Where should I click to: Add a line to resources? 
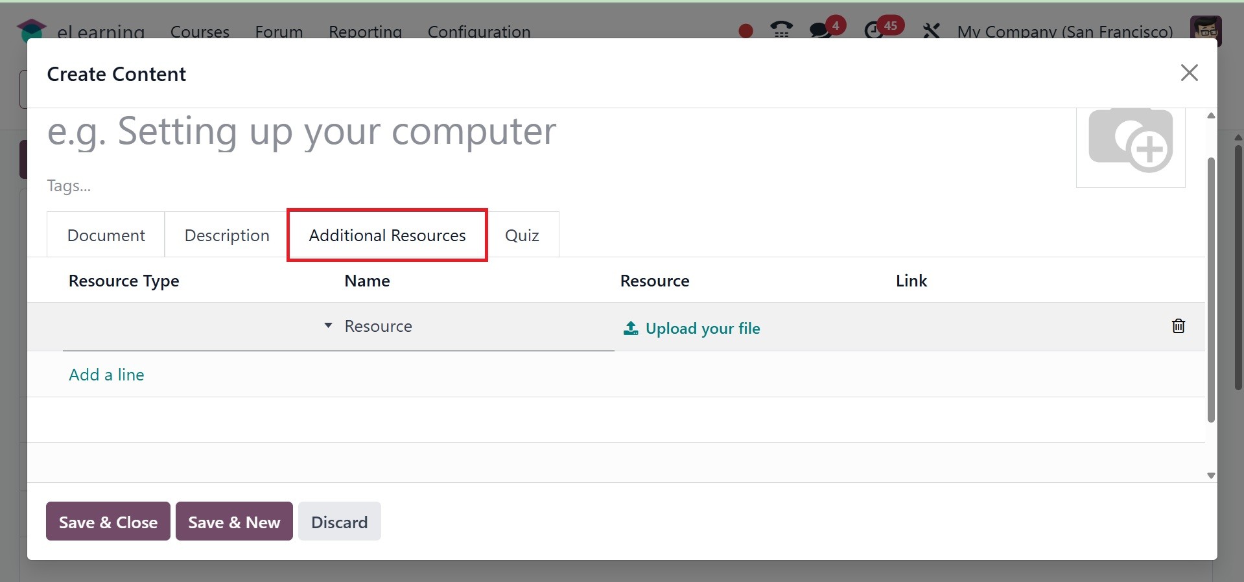tap(106, 375)
